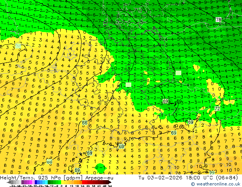Open the weatheronline.co.uk copyright link
This screenshot has width=242, height=187.
pos(216,184)
